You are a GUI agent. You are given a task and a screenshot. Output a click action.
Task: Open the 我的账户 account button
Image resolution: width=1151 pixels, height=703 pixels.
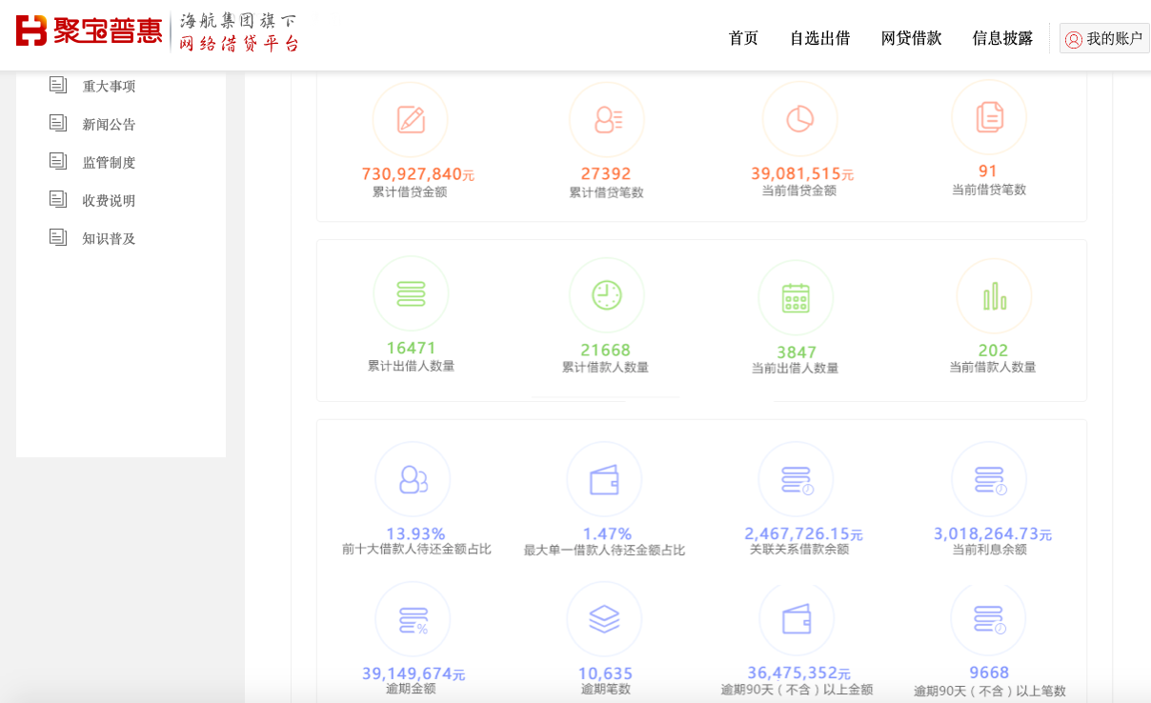point(1104,38)
